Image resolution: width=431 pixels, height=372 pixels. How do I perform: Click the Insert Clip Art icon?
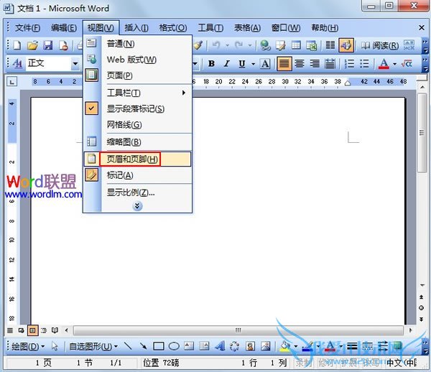[250, 346]
